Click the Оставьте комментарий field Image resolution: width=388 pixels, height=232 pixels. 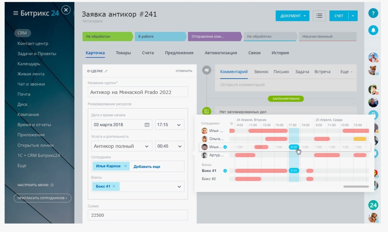click(286, 85)
